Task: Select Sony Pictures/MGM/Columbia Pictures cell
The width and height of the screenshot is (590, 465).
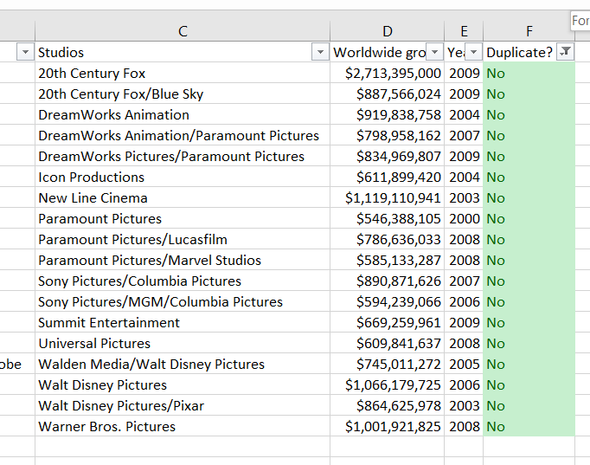Action: point(183,301)
